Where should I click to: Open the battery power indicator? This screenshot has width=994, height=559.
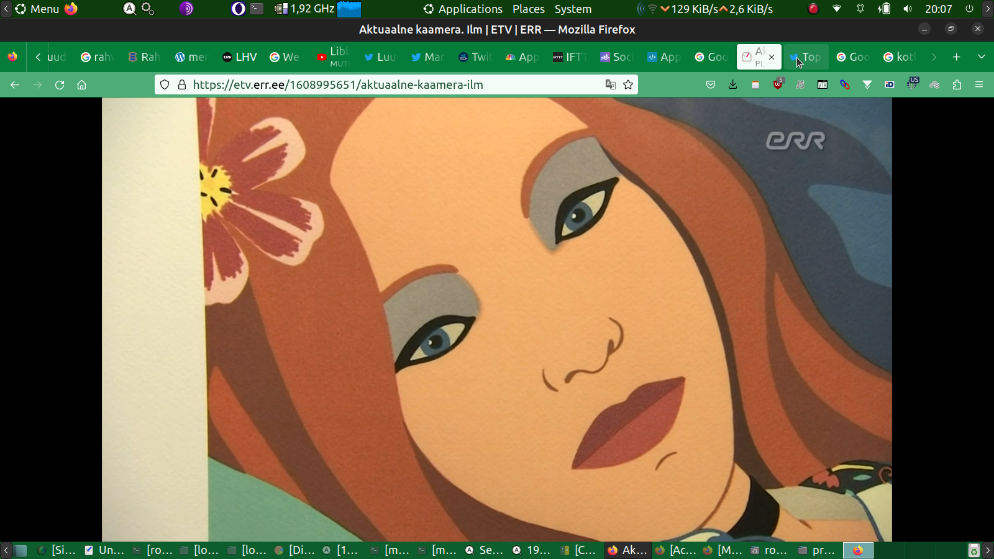pos(884,9)
